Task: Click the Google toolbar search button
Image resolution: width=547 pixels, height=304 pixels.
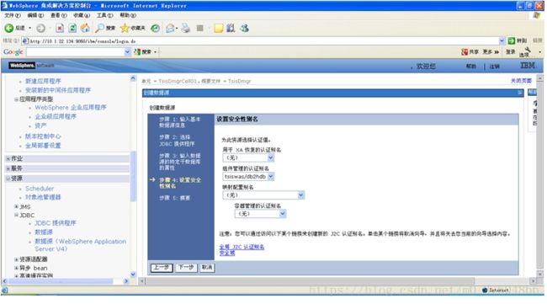Action: click(143, 52)
